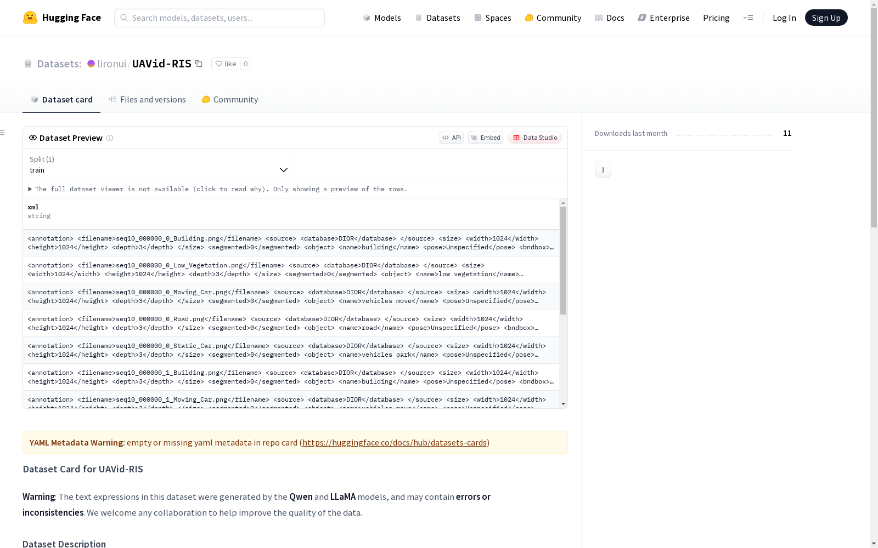Click the Embed button
This screenshot has width=878, height=548.
pos(486,138)
